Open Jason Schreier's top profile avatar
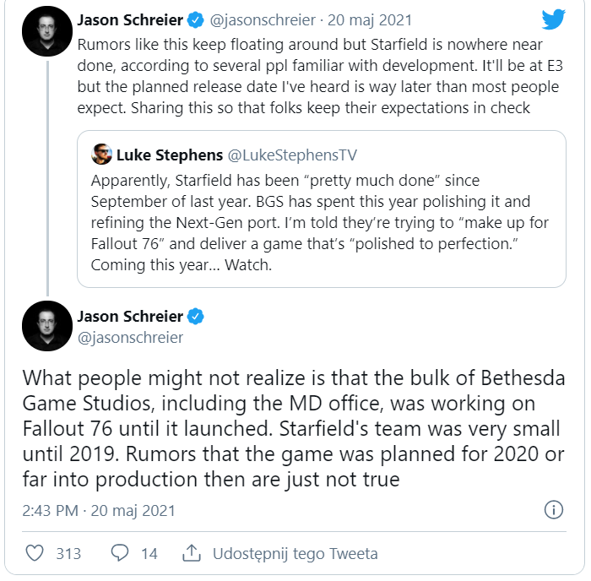The width and height of the screenshot is (591, 581). click(46, 31)
